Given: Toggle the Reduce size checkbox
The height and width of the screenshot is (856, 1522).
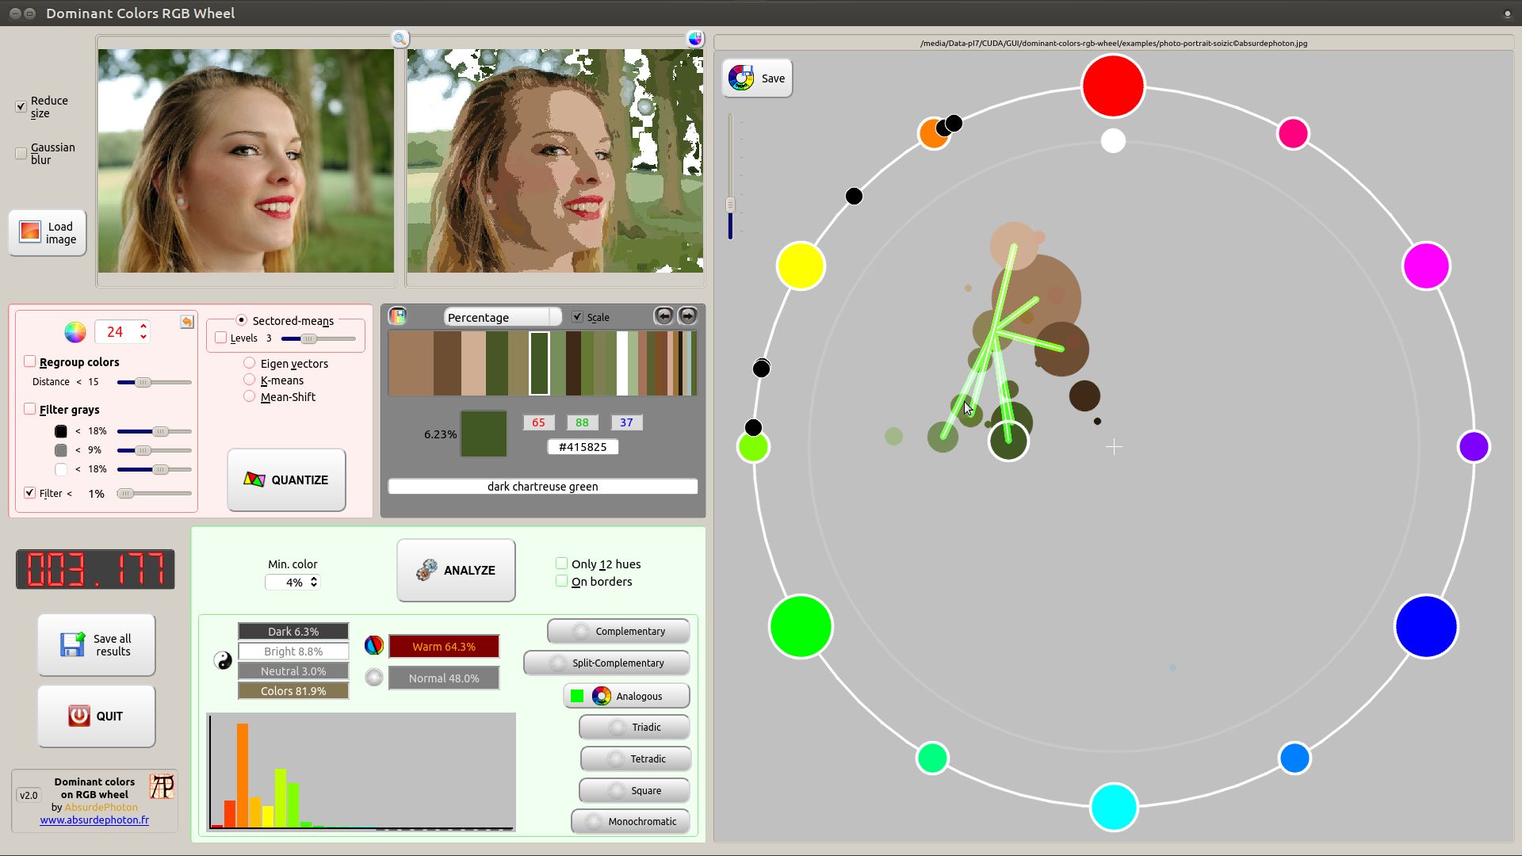Looking at the screenshot, I should point(21,106).
